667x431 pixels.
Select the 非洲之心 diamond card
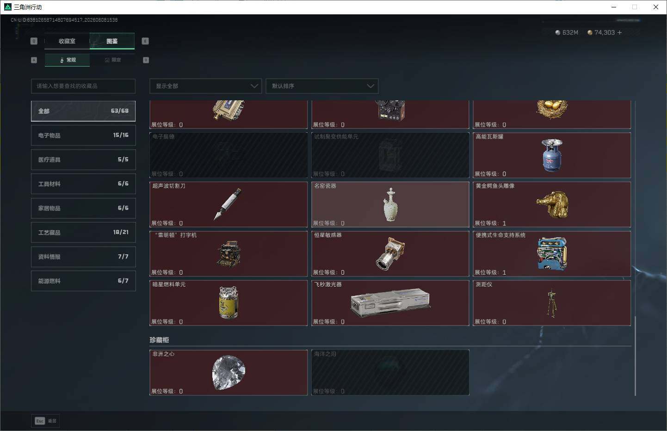point(229,373)
